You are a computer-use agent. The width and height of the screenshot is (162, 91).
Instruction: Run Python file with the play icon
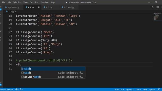coord(153,7)
